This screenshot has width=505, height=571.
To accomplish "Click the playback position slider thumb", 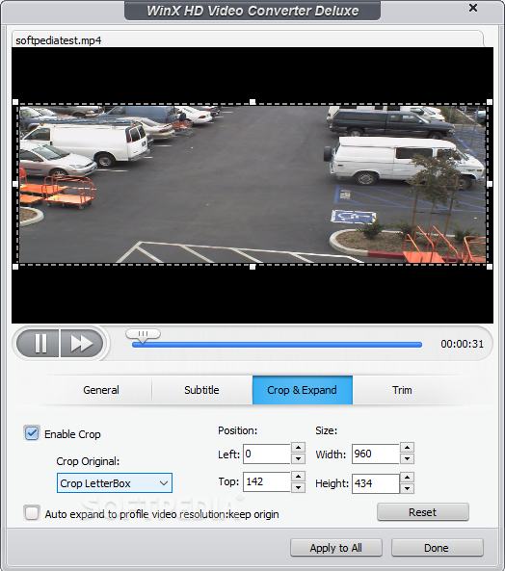I will (x=143, y=335).
